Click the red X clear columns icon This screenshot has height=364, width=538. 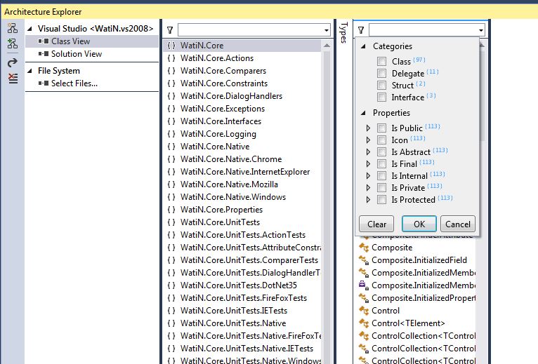tap(13, 79)
